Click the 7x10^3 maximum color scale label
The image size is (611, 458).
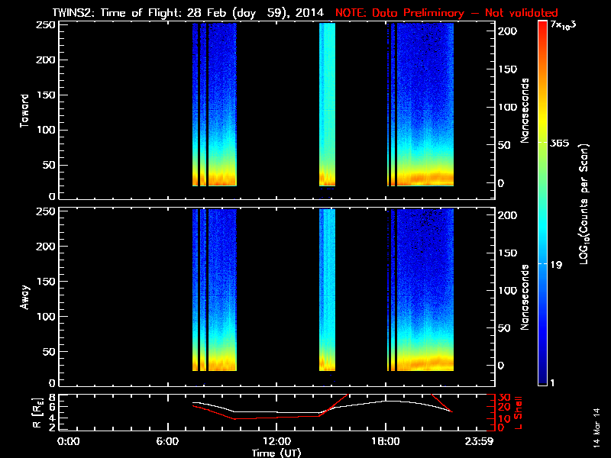(x=563, y=26)
